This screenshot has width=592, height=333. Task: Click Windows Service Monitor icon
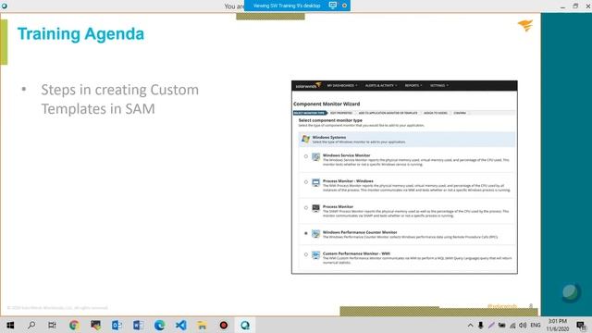316,156
